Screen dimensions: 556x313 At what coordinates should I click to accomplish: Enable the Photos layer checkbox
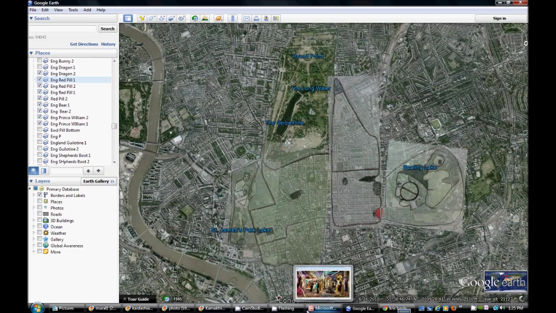[x=40, y=208]
